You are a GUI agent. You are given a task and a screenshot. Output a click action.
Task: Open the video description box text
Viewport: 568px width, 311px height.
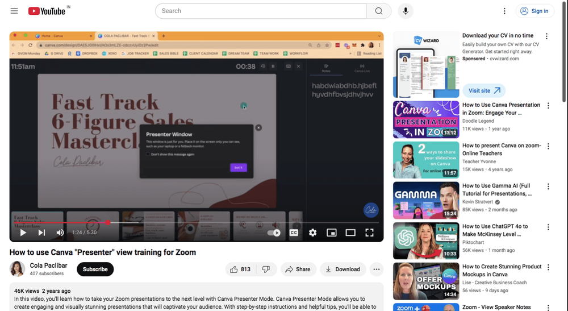click(197, 297)
